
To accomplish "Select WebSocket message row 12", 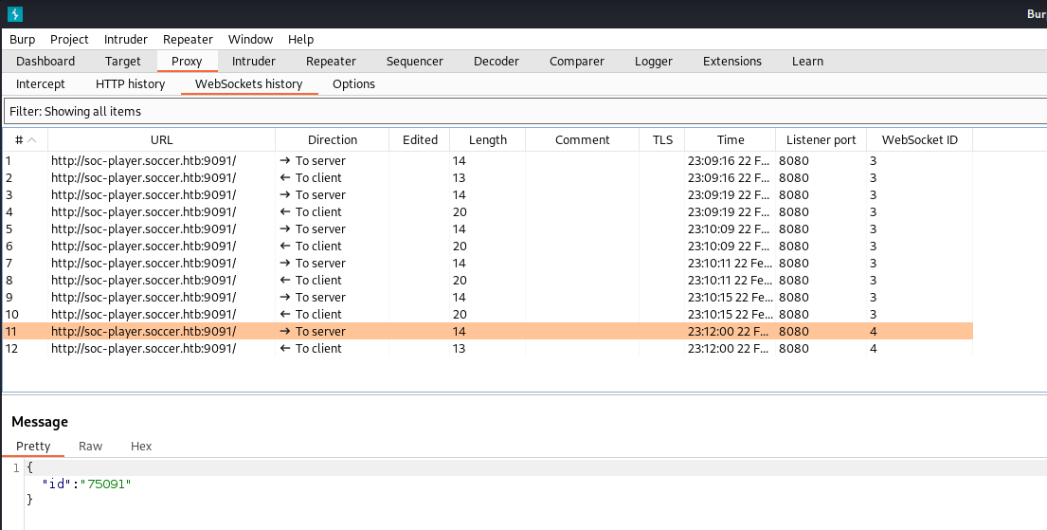I will (x=142, y=349).
